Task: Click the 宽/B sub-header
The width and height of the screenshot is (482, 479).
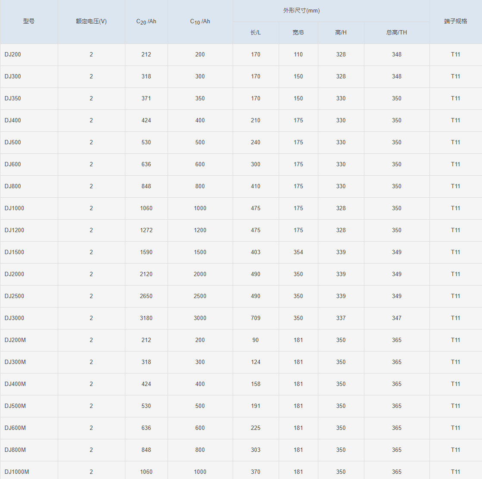Action: pyautogui.click(x=299, y=33)
